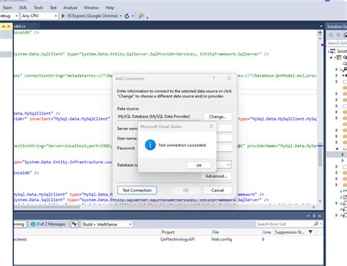Open the Team menu
The image size is (347, 266).
(x=7, y=7)
